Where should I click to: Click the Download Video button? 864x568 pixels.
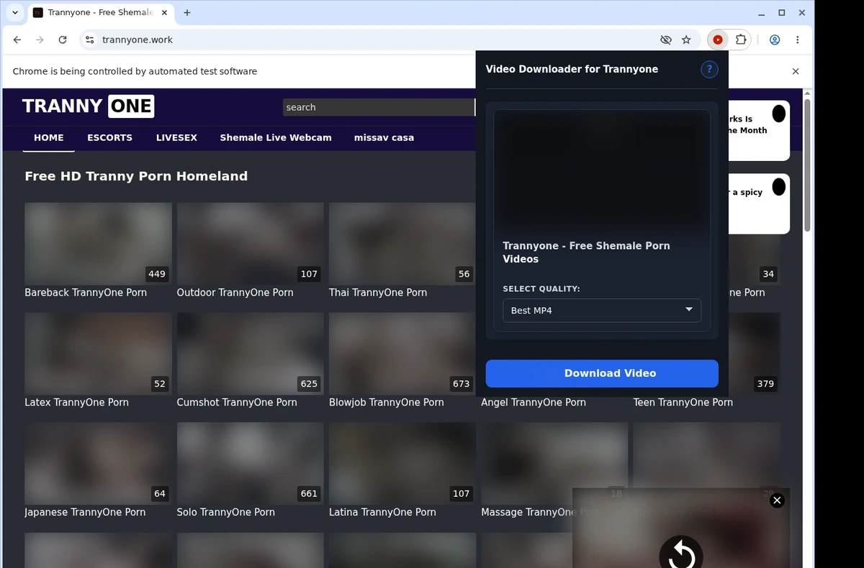(602, 373)
